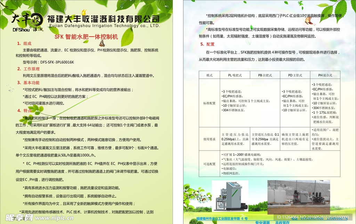Click the table header PD 主管式
Viewport: 356px width, 224px height.
tap(295, 75)
